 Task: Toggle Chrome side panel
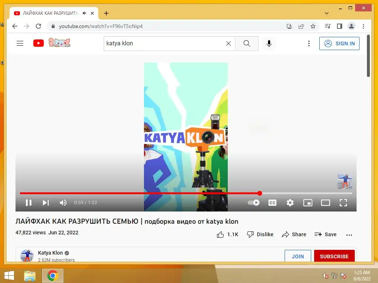340,26
